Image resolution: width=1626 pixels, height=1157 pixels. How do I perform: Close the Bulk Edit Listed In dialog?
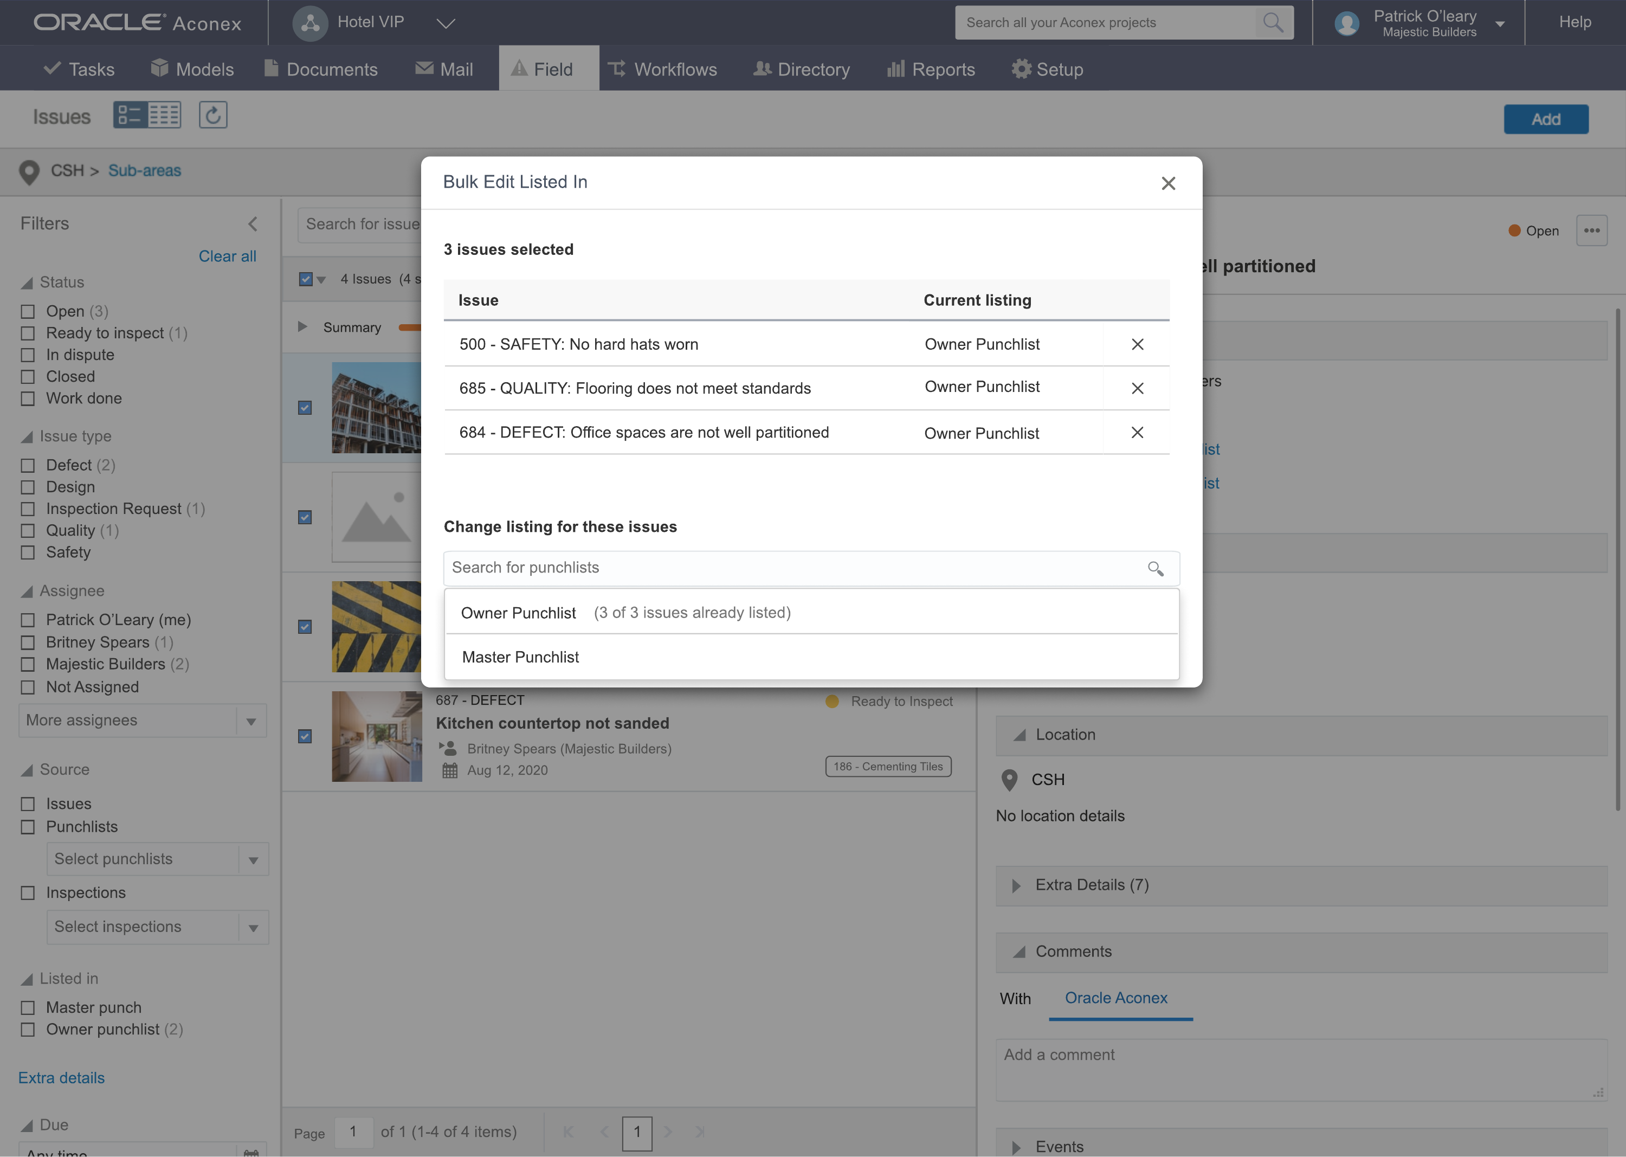point(1168,183)
